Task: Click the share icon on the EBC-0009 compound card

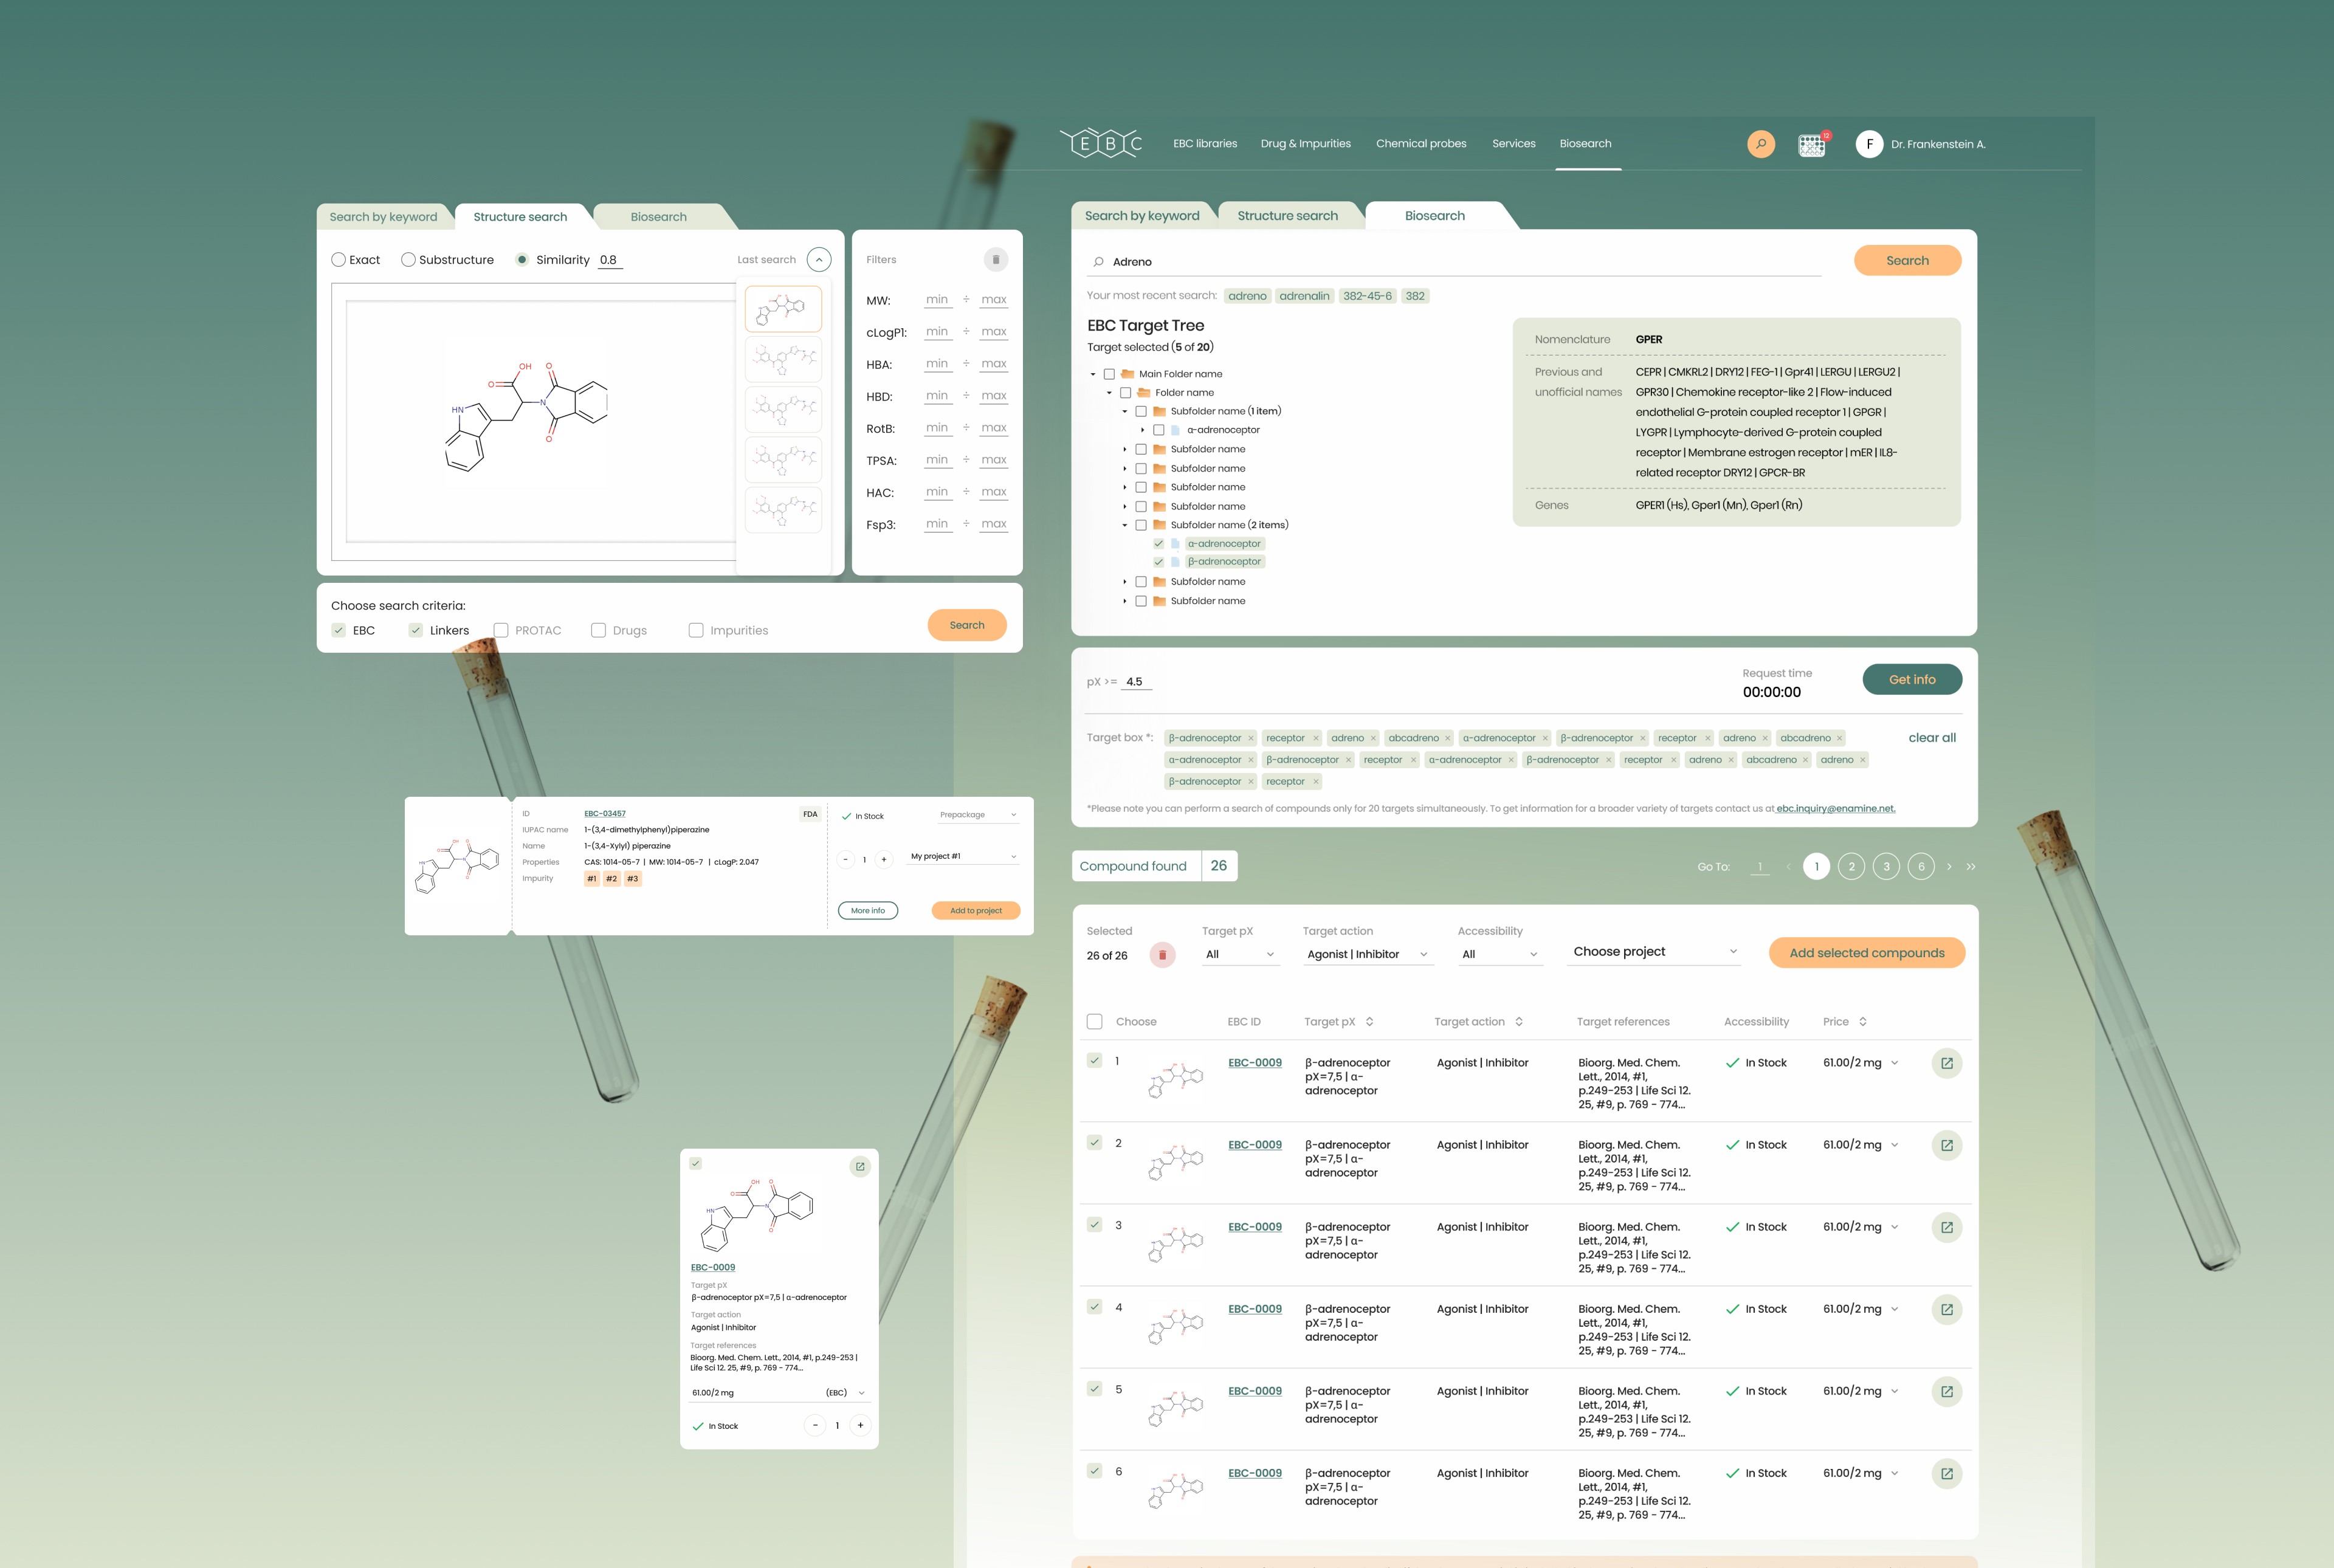Action: coord(860,1166)
